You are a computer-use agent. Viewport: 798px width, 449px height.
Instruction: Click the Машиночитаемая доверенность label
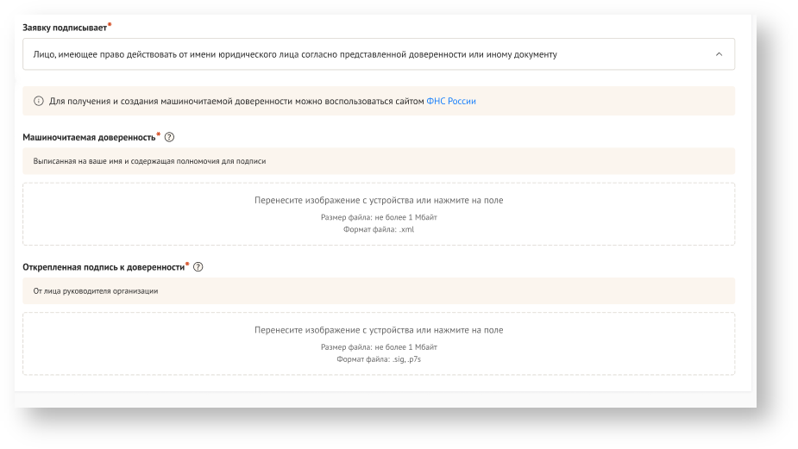coord(89,137)
